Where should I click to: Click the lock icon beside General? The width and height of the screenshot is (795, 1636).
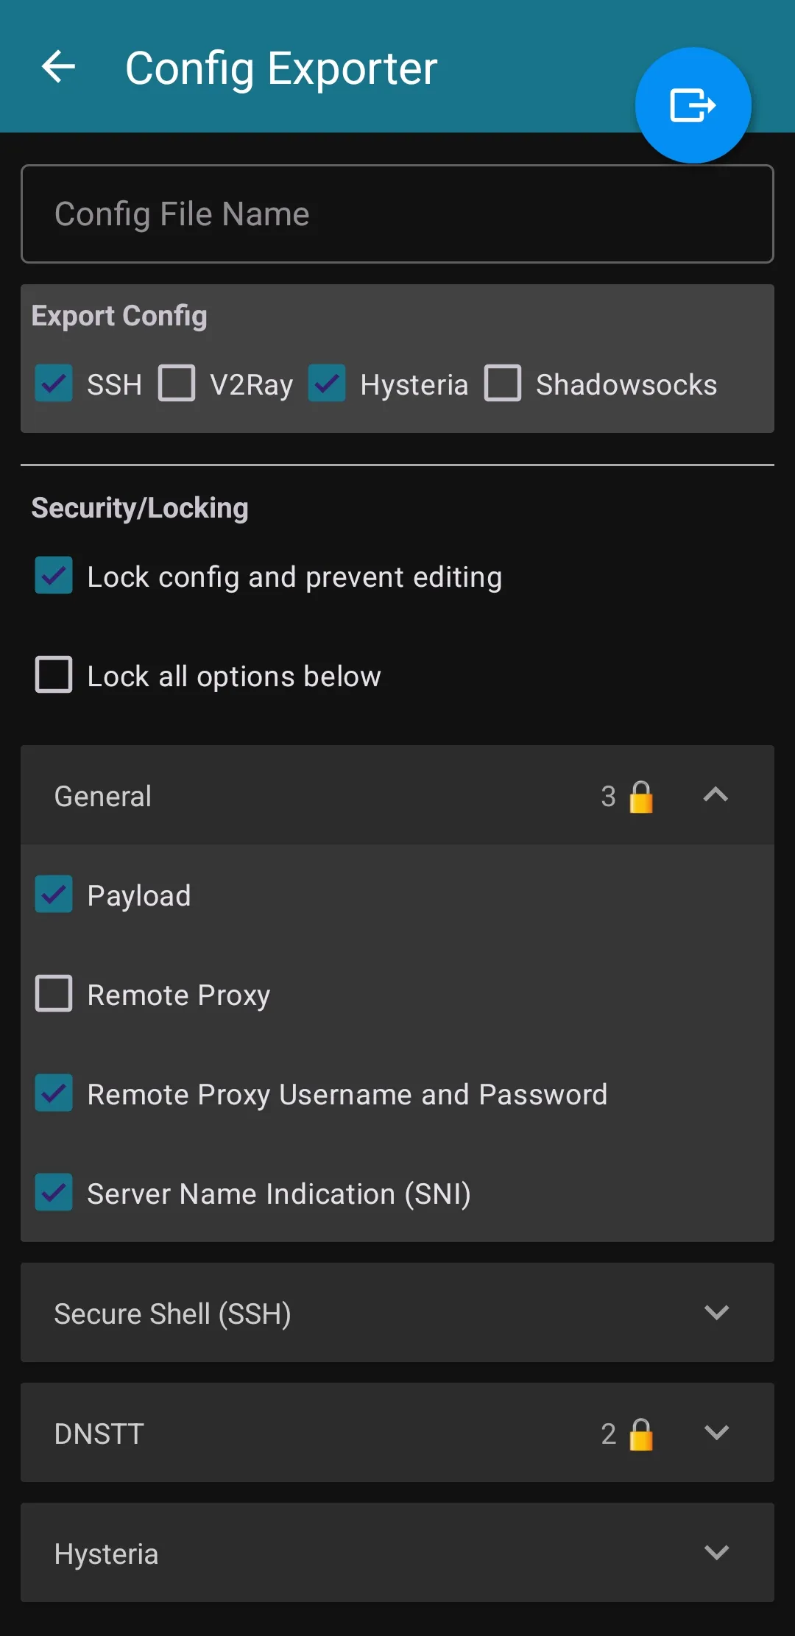point(640,796)
